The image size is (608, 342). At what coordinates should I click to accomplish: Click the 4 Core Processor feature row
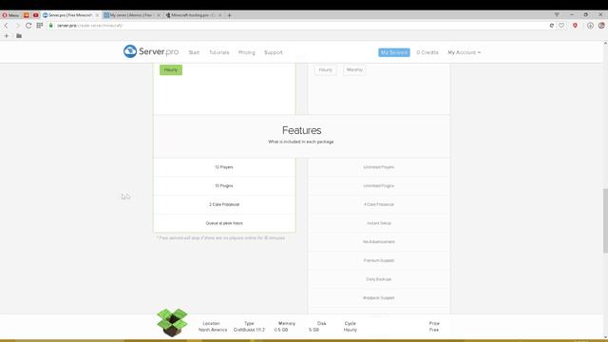pos(379,204)
